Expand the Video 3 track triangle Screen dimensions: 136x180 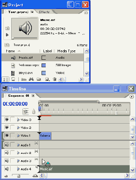(18, 120)
